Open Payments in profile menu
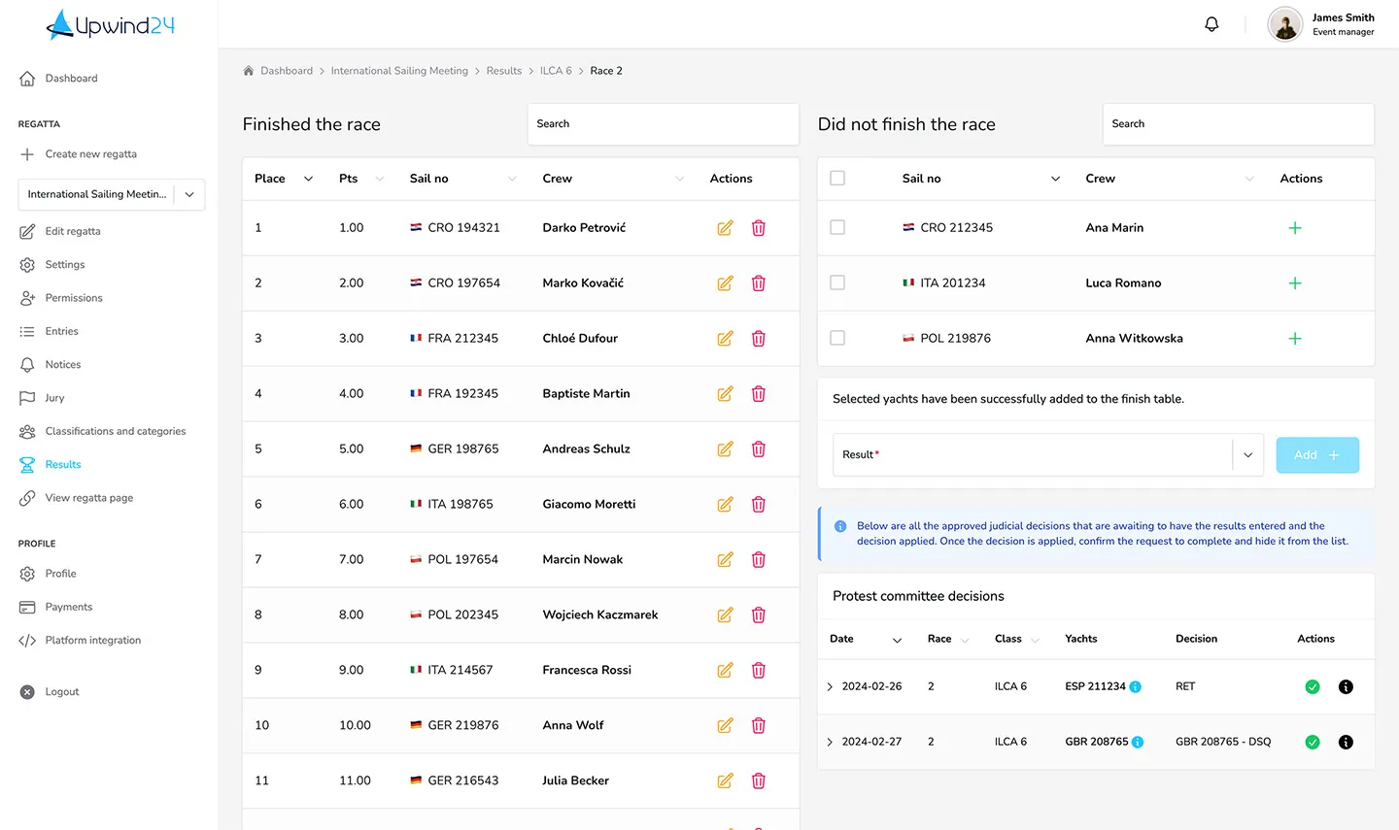The image size is (1399, 830). 68,608
